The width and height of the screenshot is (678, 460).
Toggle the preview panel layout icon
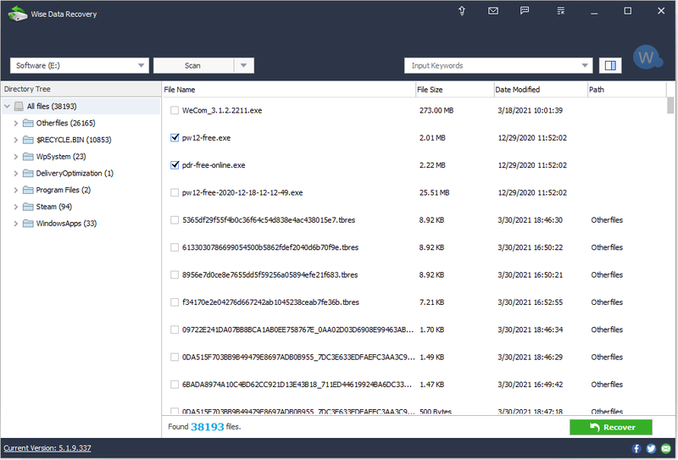click(x=610, y=65)
